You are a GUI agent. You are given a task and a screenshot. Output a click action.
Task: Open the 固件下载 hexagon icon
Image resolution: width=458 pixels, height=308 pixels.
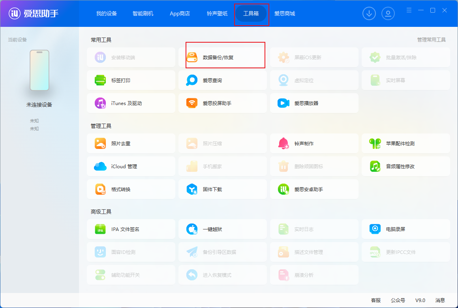[192, 189]
